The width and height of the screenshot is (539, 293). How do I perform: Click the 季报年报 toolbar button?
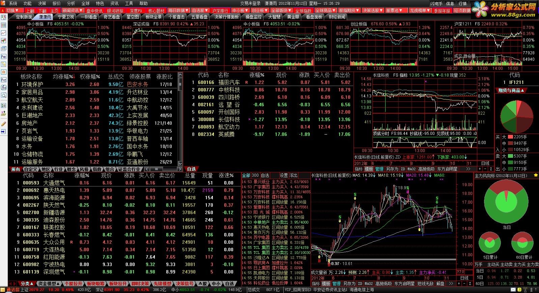pyautogui.click(x=442, y=11)
